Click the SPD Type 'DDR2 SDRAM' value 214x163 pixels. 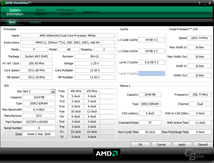click(x=39, y=103)
